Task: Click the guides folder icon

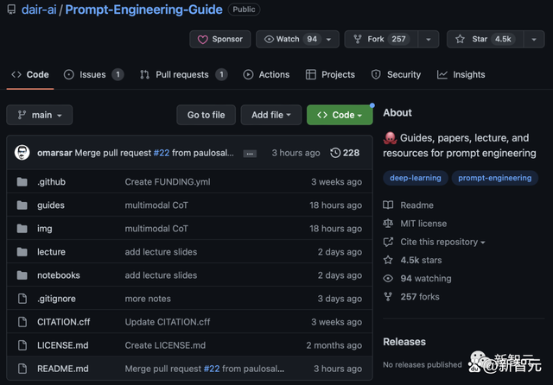Action: pyautogui.click(x=22, y=205)
